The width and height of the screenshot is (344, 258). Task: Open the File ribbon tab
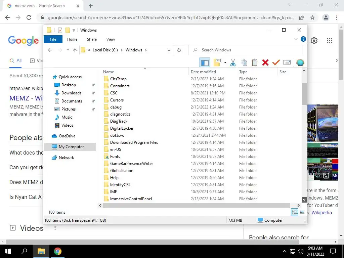point(53,39)
